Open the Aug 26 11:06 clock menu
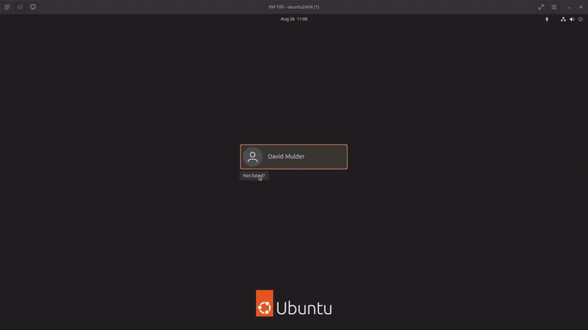This screenshot has height=330, width=588. click(294, 19)
